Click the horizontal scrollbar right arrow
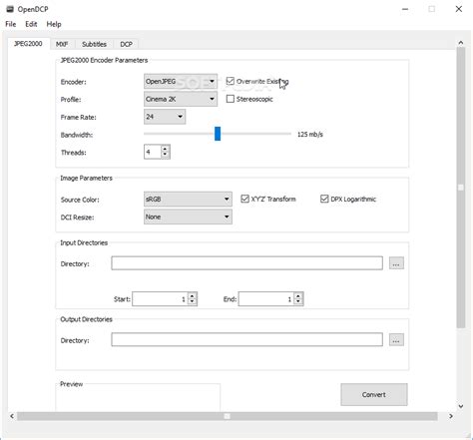473x440 pixels. click(x=451, y=416)
